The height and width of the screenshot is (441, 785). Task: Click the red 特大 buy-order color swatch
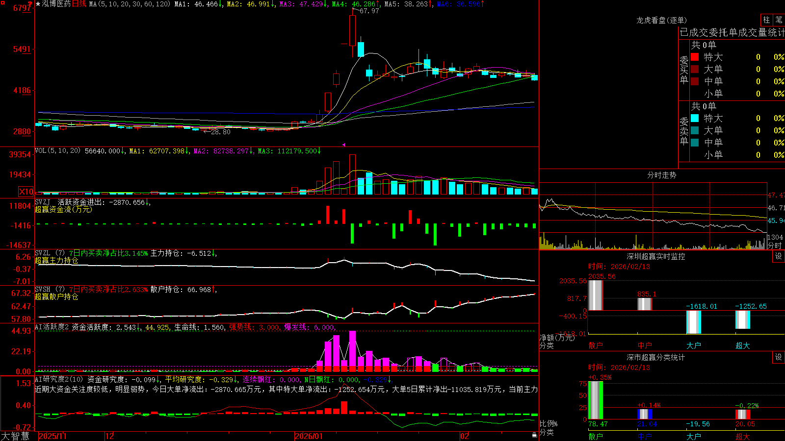click(695, 57)
